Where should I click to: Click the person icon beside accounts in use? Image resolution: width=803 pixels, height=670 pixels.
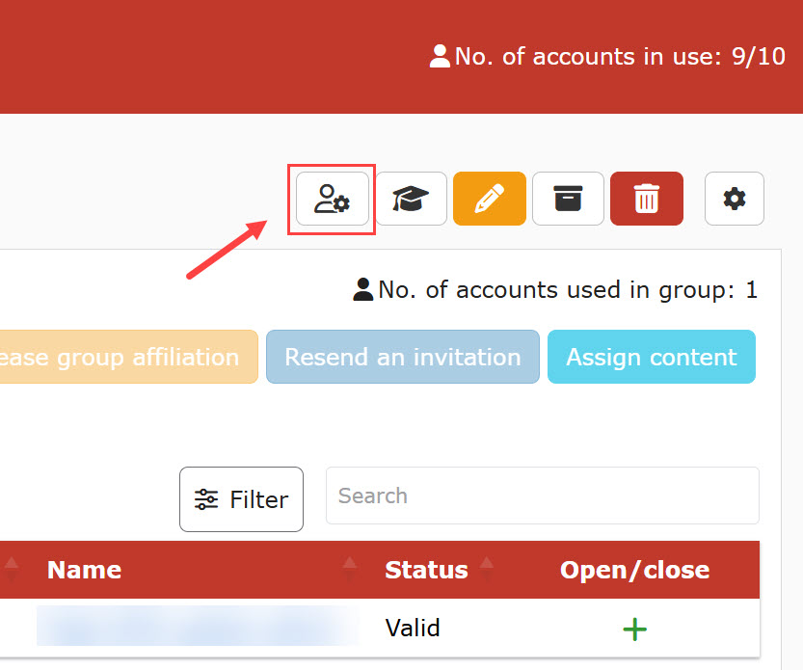(440, 57)
